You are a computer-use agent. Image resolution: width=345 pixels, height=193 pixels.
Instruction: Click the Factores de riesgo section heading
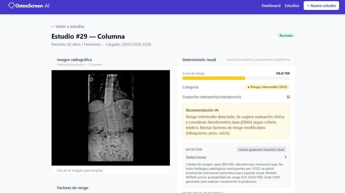tap(73, 188)
